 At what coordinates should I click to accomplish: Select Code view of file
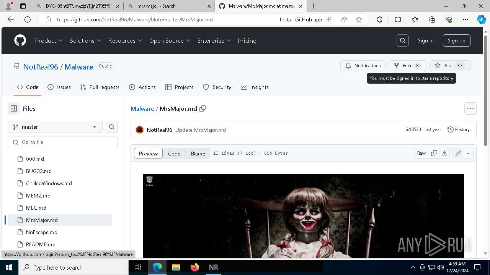pos(174,153)
